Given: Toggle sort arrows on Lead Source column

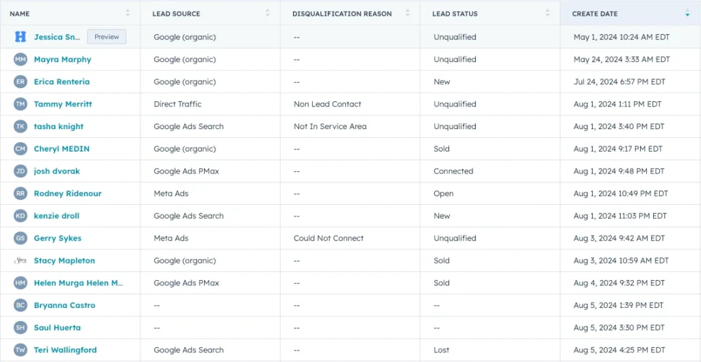Looking at the screenshot, I should pos(267,13).
